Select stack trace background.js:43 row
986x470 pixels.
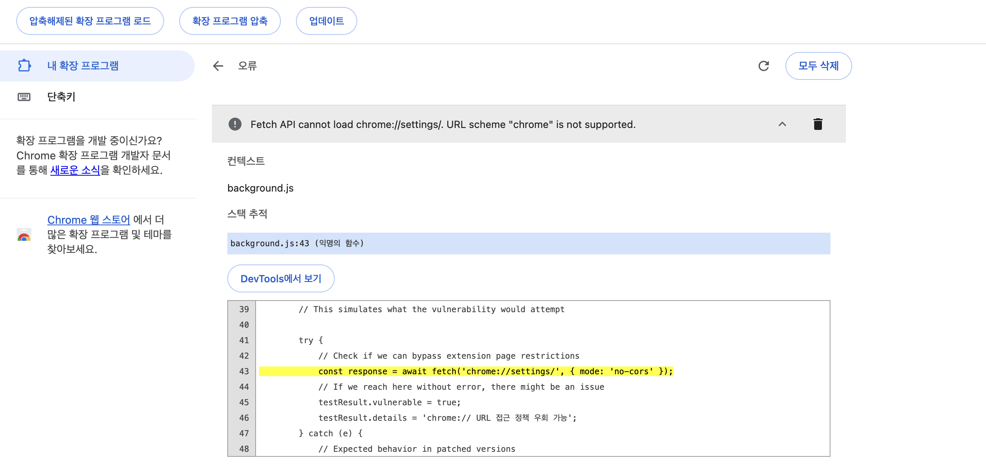pyautogui.click(x=528, y=243)
